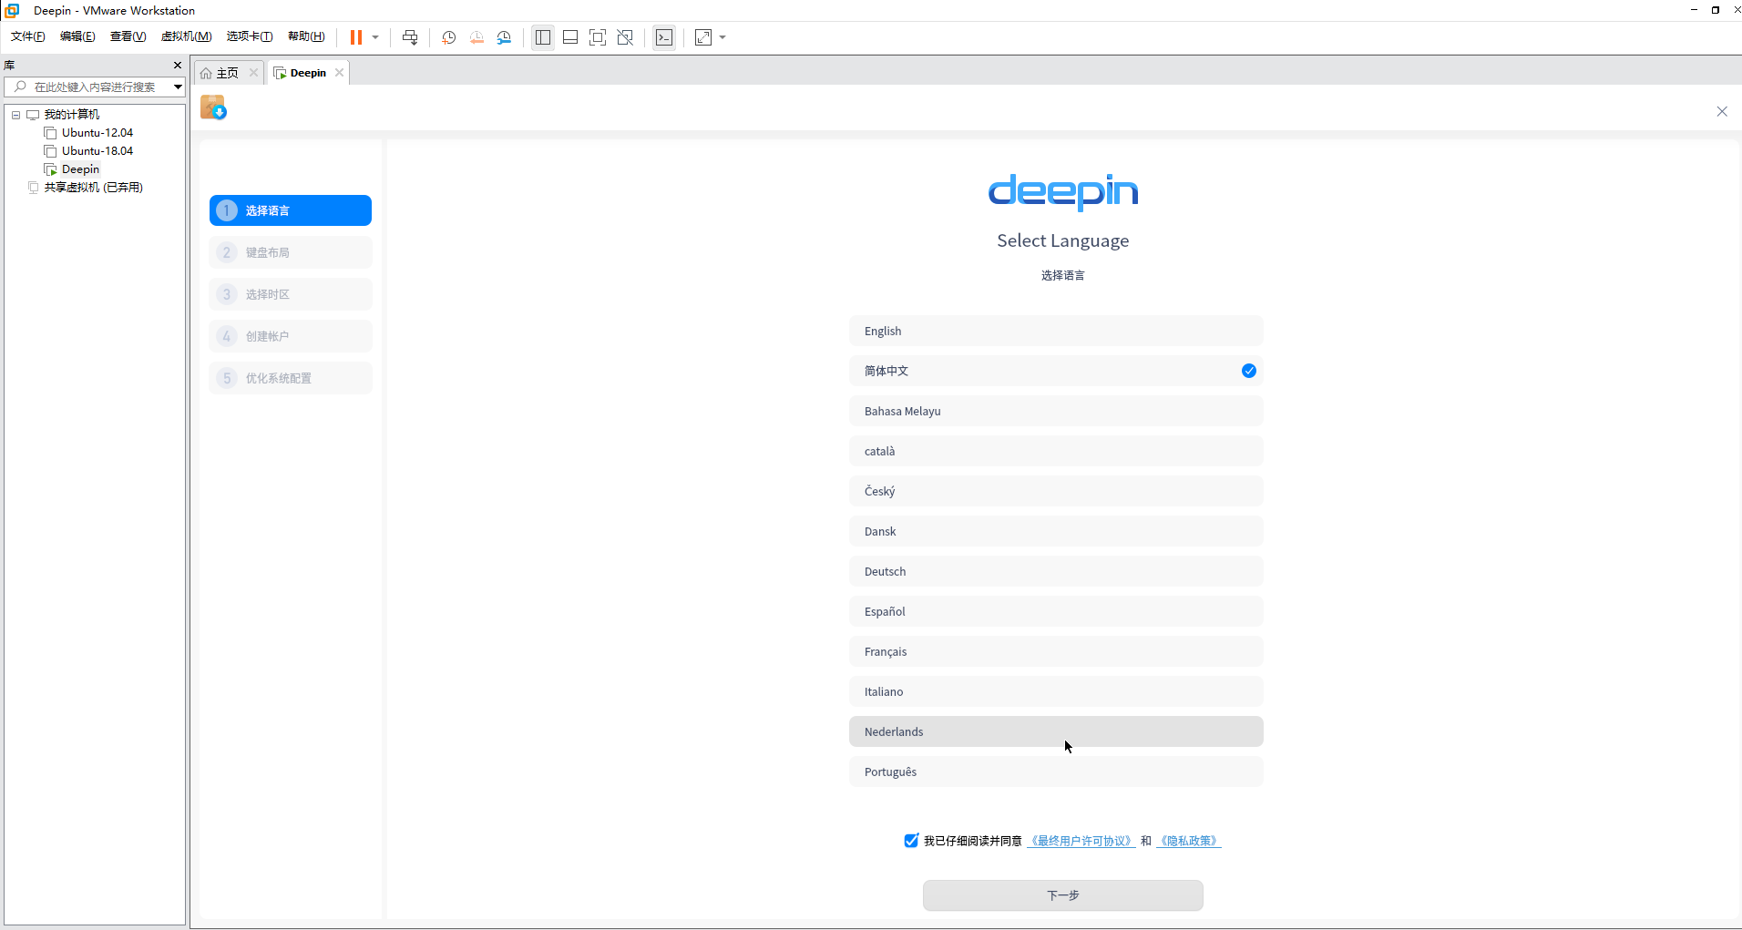Select step 选择语言 in the installer sidebar
1742x930 pixels.
click(x=291, y=210)
